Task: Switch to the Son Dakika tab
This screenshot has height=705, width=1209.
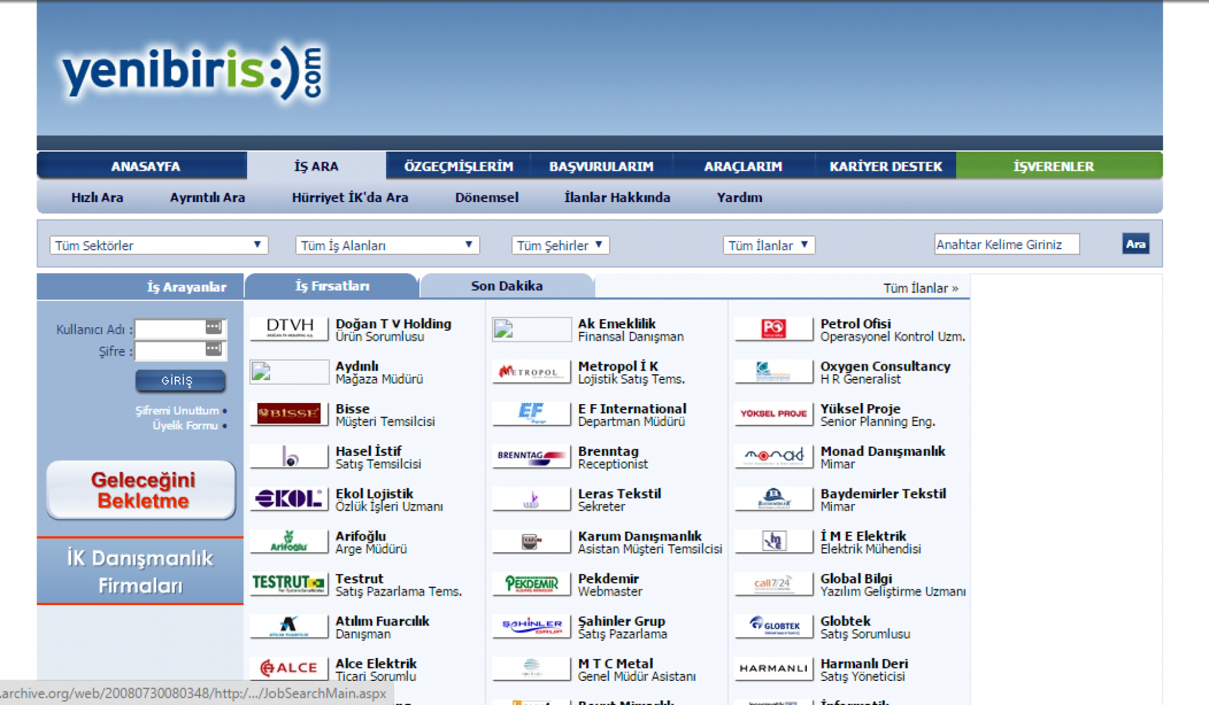Action: [x=506, y=286]
